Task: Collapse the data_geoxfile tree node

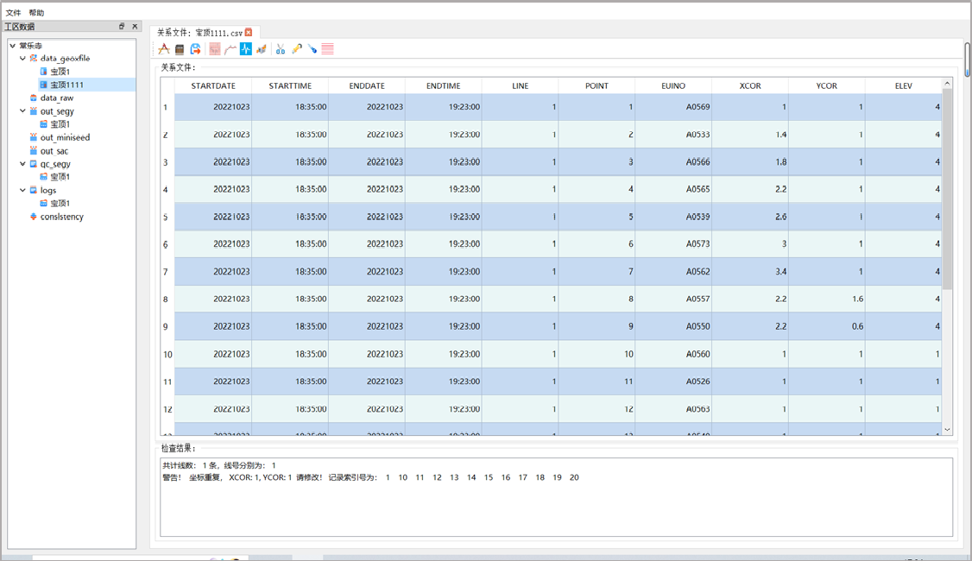Action: (x=23, y=59)
